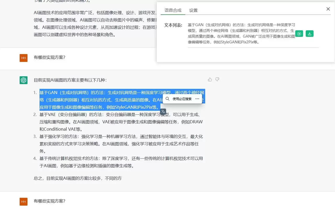Click the HH user avatar near first question
The width and height of the screenshot is (335, 209).
point(24,58)
